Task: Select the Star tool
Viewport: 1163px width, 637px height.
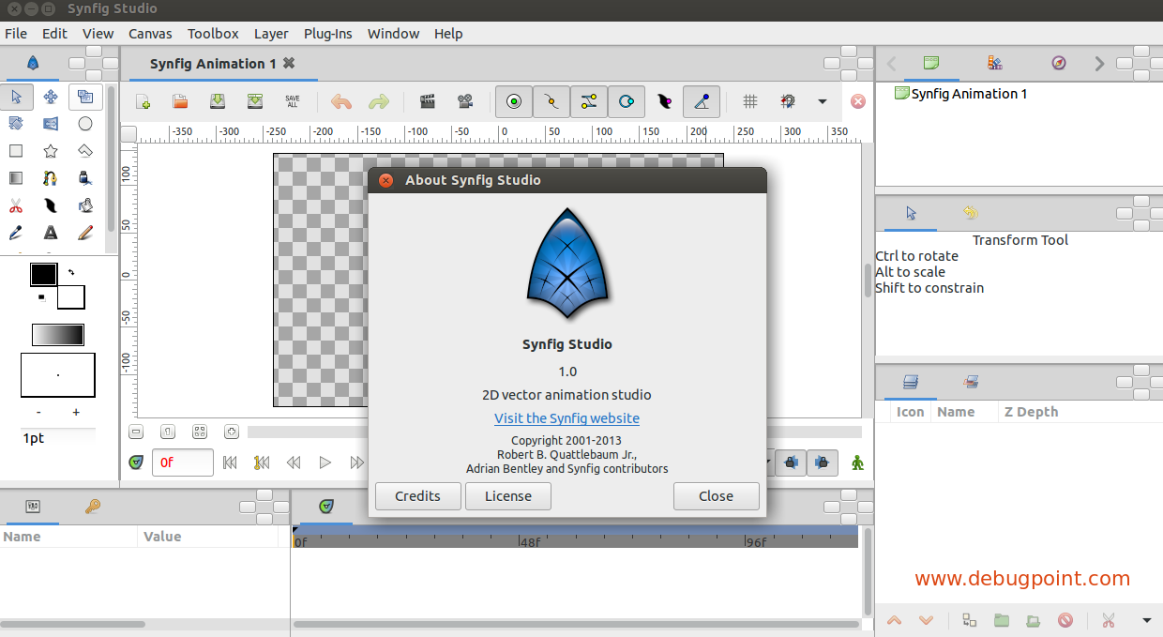Action: (x=51, y=150)
